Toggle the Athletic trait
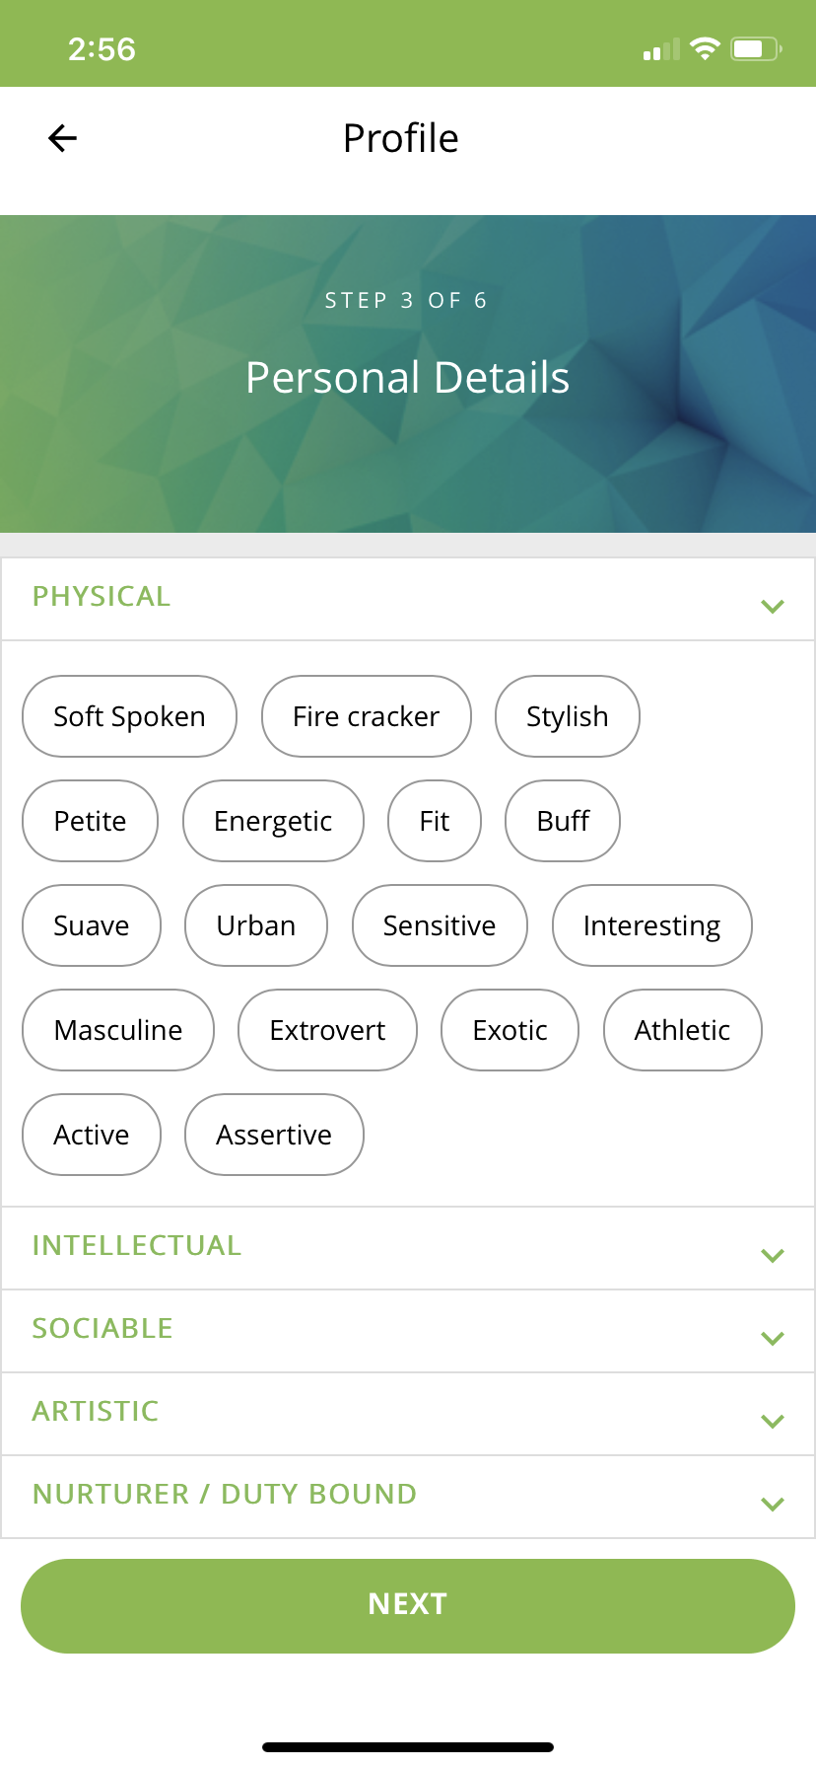The width and height of the screenshot is (816, 1768). coord(682,1030)
